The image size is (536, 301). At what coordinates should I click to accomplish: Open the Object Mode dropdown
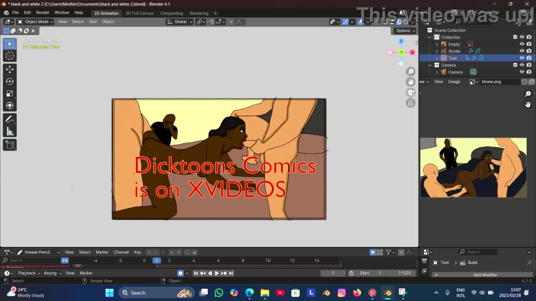36,22
